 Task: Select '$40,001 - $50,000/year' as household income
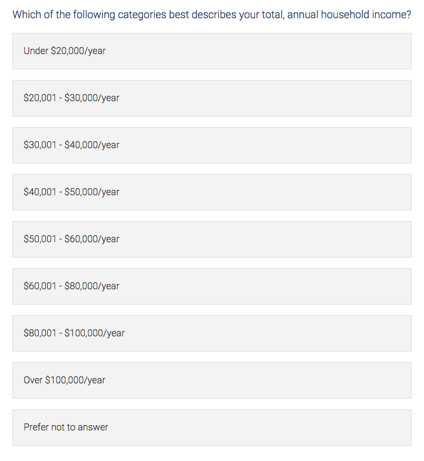coord(212,192)
